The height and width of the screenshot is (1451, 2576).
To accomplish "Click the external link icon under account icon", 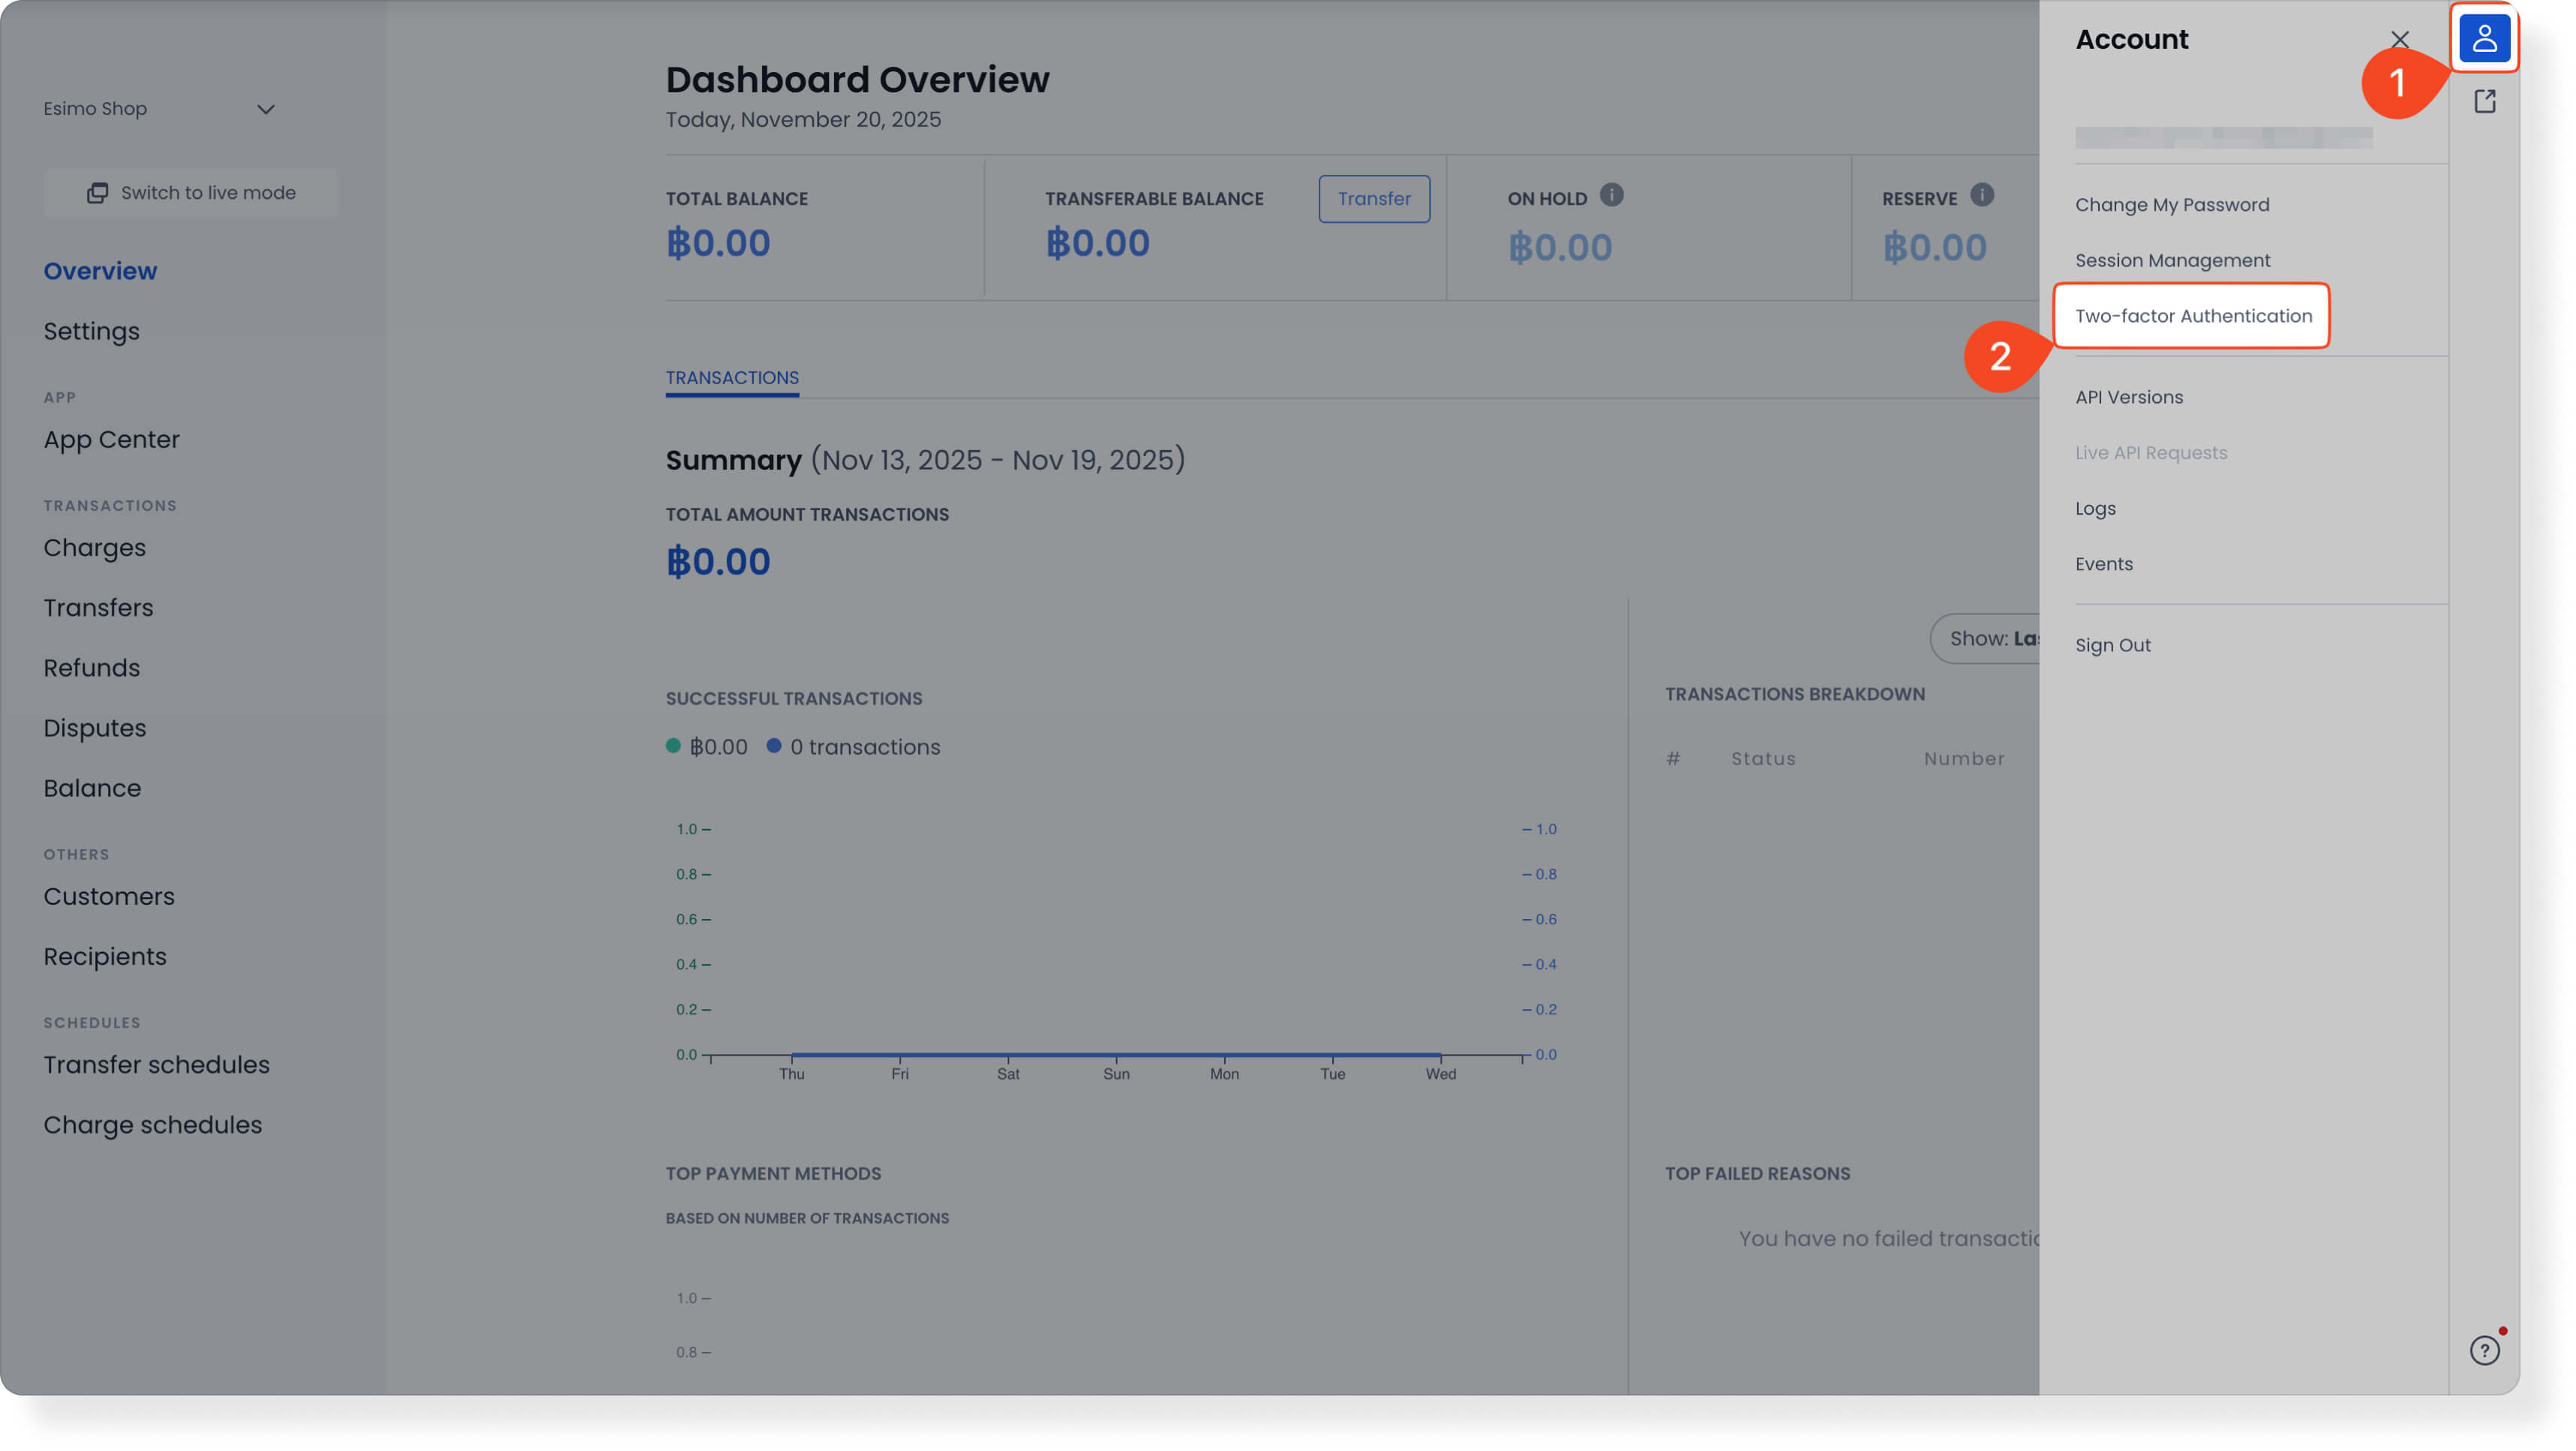I will point(2484,101).
